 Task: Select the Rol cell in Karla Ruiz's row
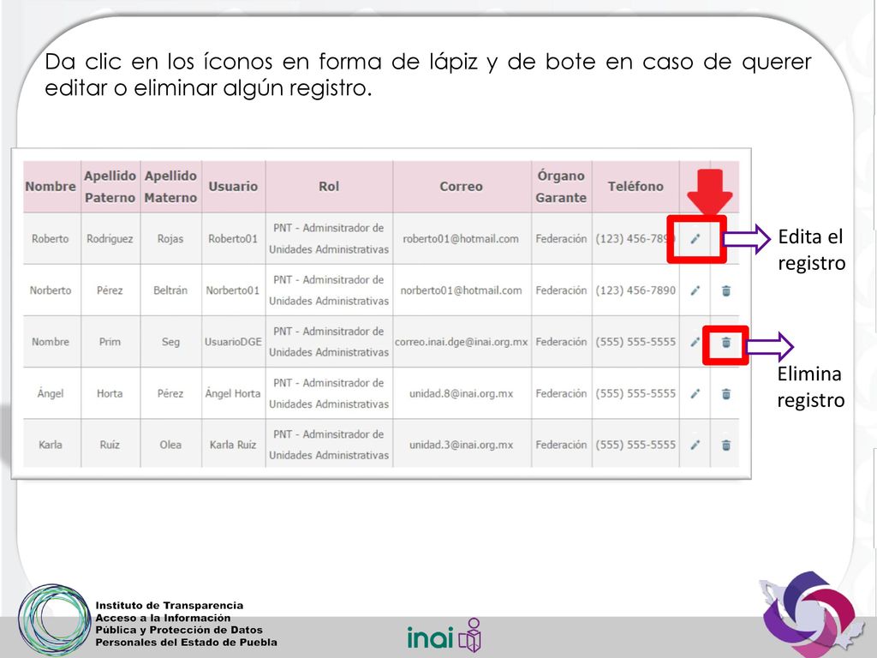[329, 445]
